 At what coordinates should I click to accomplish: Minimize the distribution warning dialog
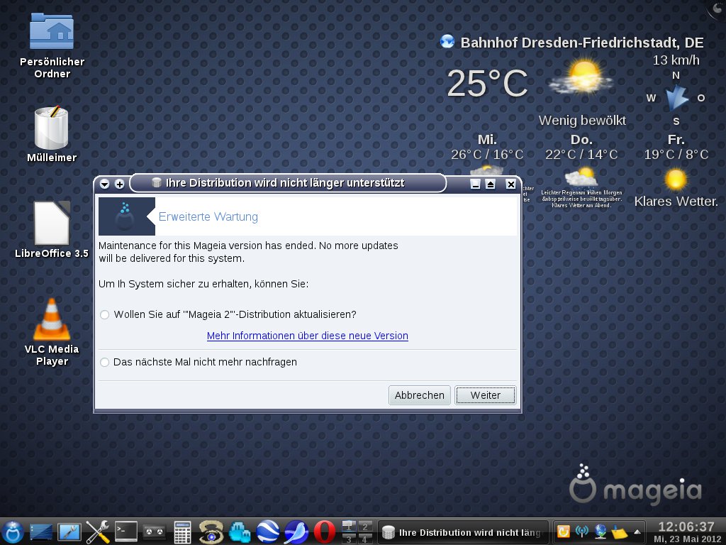pyautogui.click(x=475, y=184)
